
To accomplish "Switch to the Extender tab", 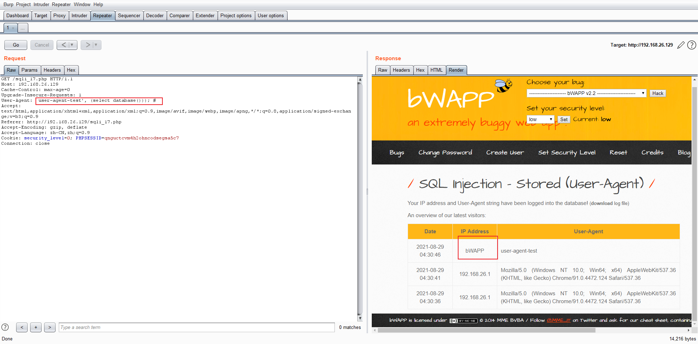I will point(205,15).
